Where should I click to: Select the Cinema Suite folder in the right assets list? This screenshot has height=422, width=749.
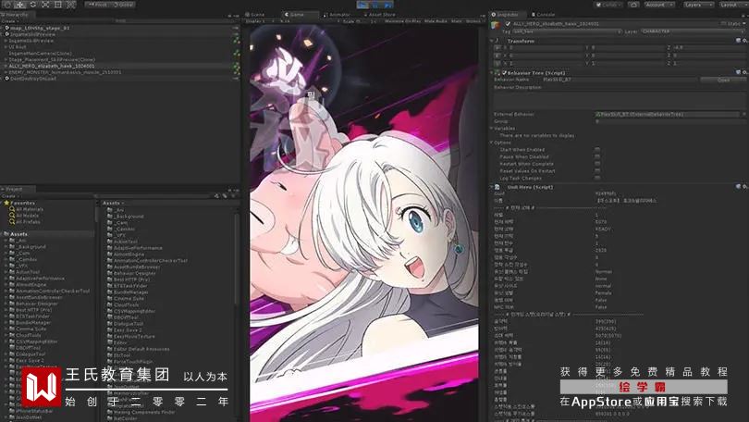click(x=126, y=298)
